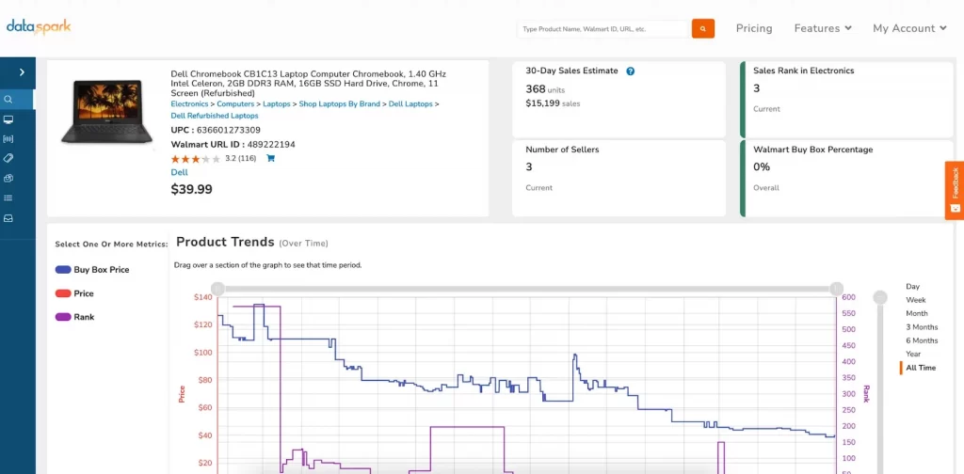Expand the left sidebar with chevron arrow

[22, 71]
